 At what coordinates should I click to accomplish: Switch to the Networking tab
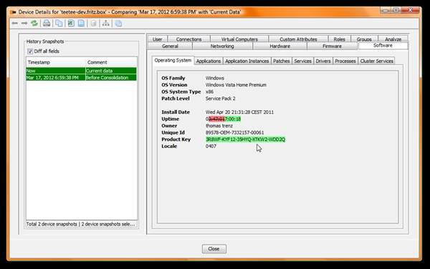(x=222, y=46)
